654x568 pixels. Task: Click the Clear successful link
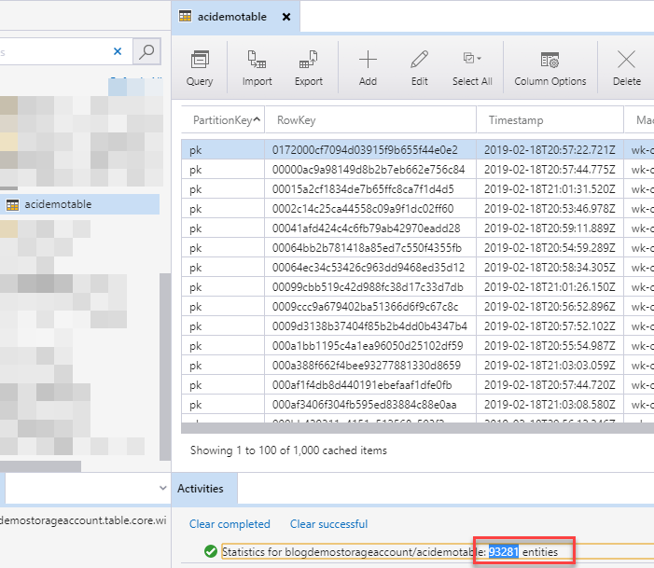328,524
